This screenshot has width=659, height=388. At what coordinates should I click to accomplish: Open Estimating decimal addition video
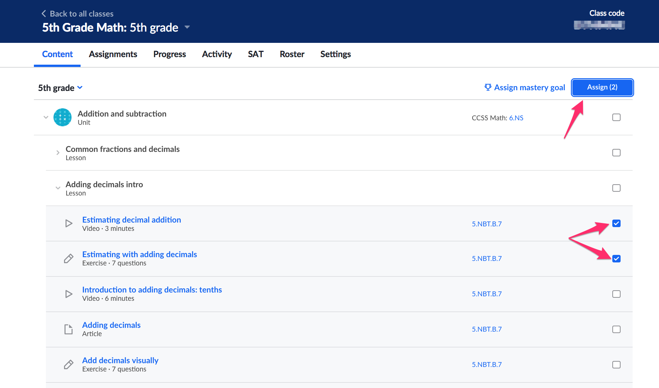pyautogui.click(x=131, y=220)
